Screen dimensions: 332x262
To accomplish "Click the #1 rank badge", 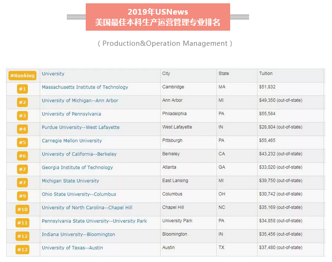I will point(22,89).
